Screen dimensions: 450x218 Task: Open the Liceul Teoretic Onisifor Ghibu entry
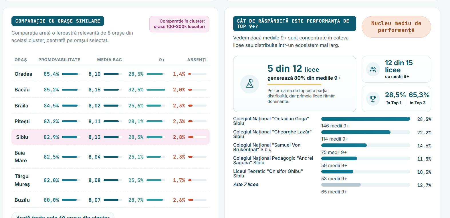pos(268,173)
